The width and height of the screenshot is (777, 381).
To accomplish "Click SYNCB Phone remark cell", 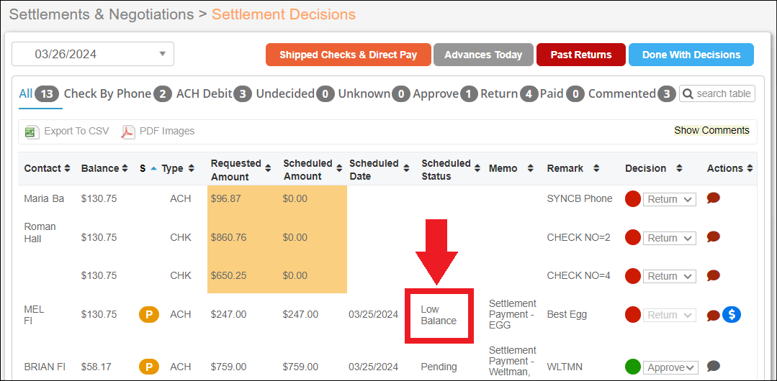I will (x=579, y=199).
